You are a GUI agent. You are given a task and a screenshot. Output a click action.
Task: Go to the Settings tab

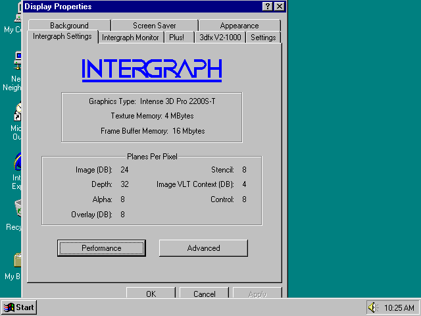[x=263, y=38]
